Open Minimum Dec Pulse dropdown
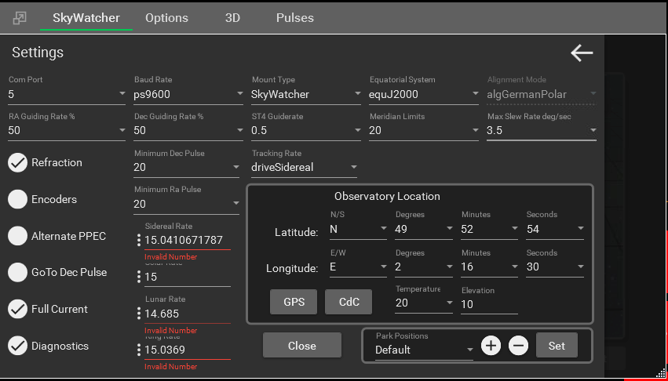This screenshot has height=381, width=668. click(x=186, y=167)
